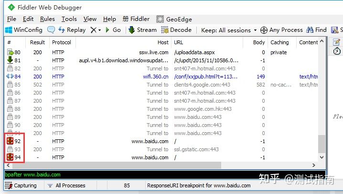Click the notepad edit icon in right panel
The image size is (343, 194).
point(336,42)
